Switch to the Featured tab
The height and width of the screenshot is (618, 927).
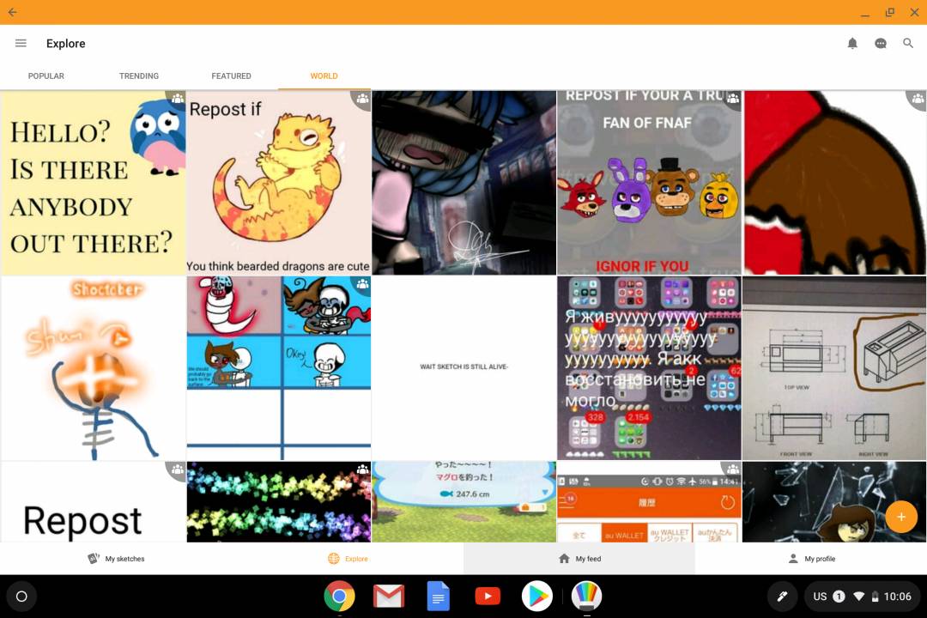(232, 76)
